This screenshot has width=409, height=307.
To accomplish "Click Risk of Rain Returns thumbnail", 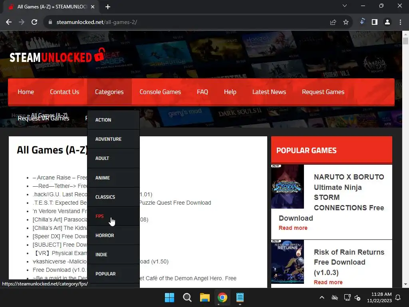I will (x=288, y=261).
